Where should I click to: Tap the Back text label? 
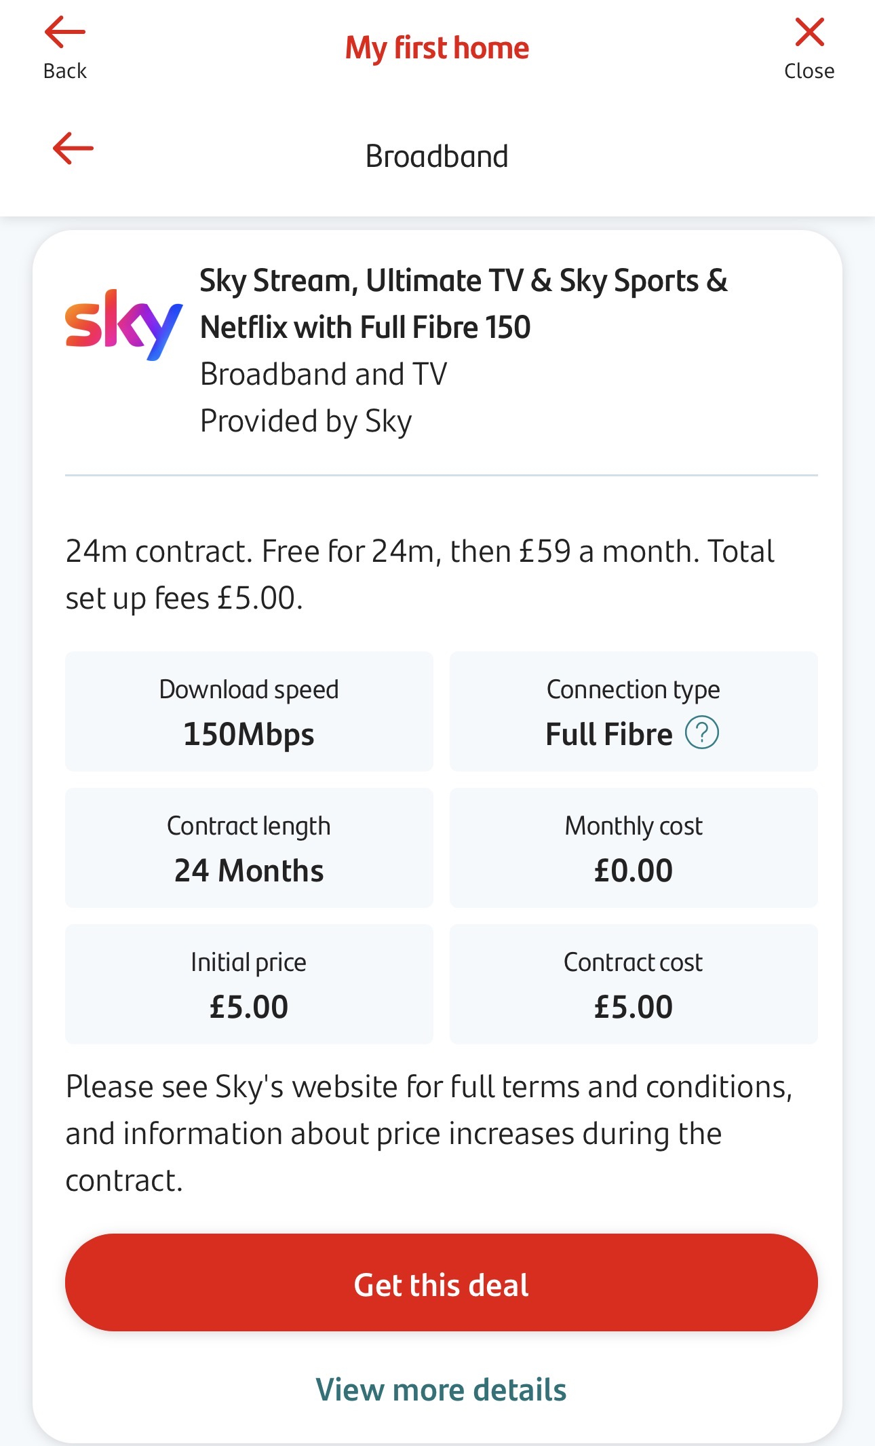click(65, 71)
